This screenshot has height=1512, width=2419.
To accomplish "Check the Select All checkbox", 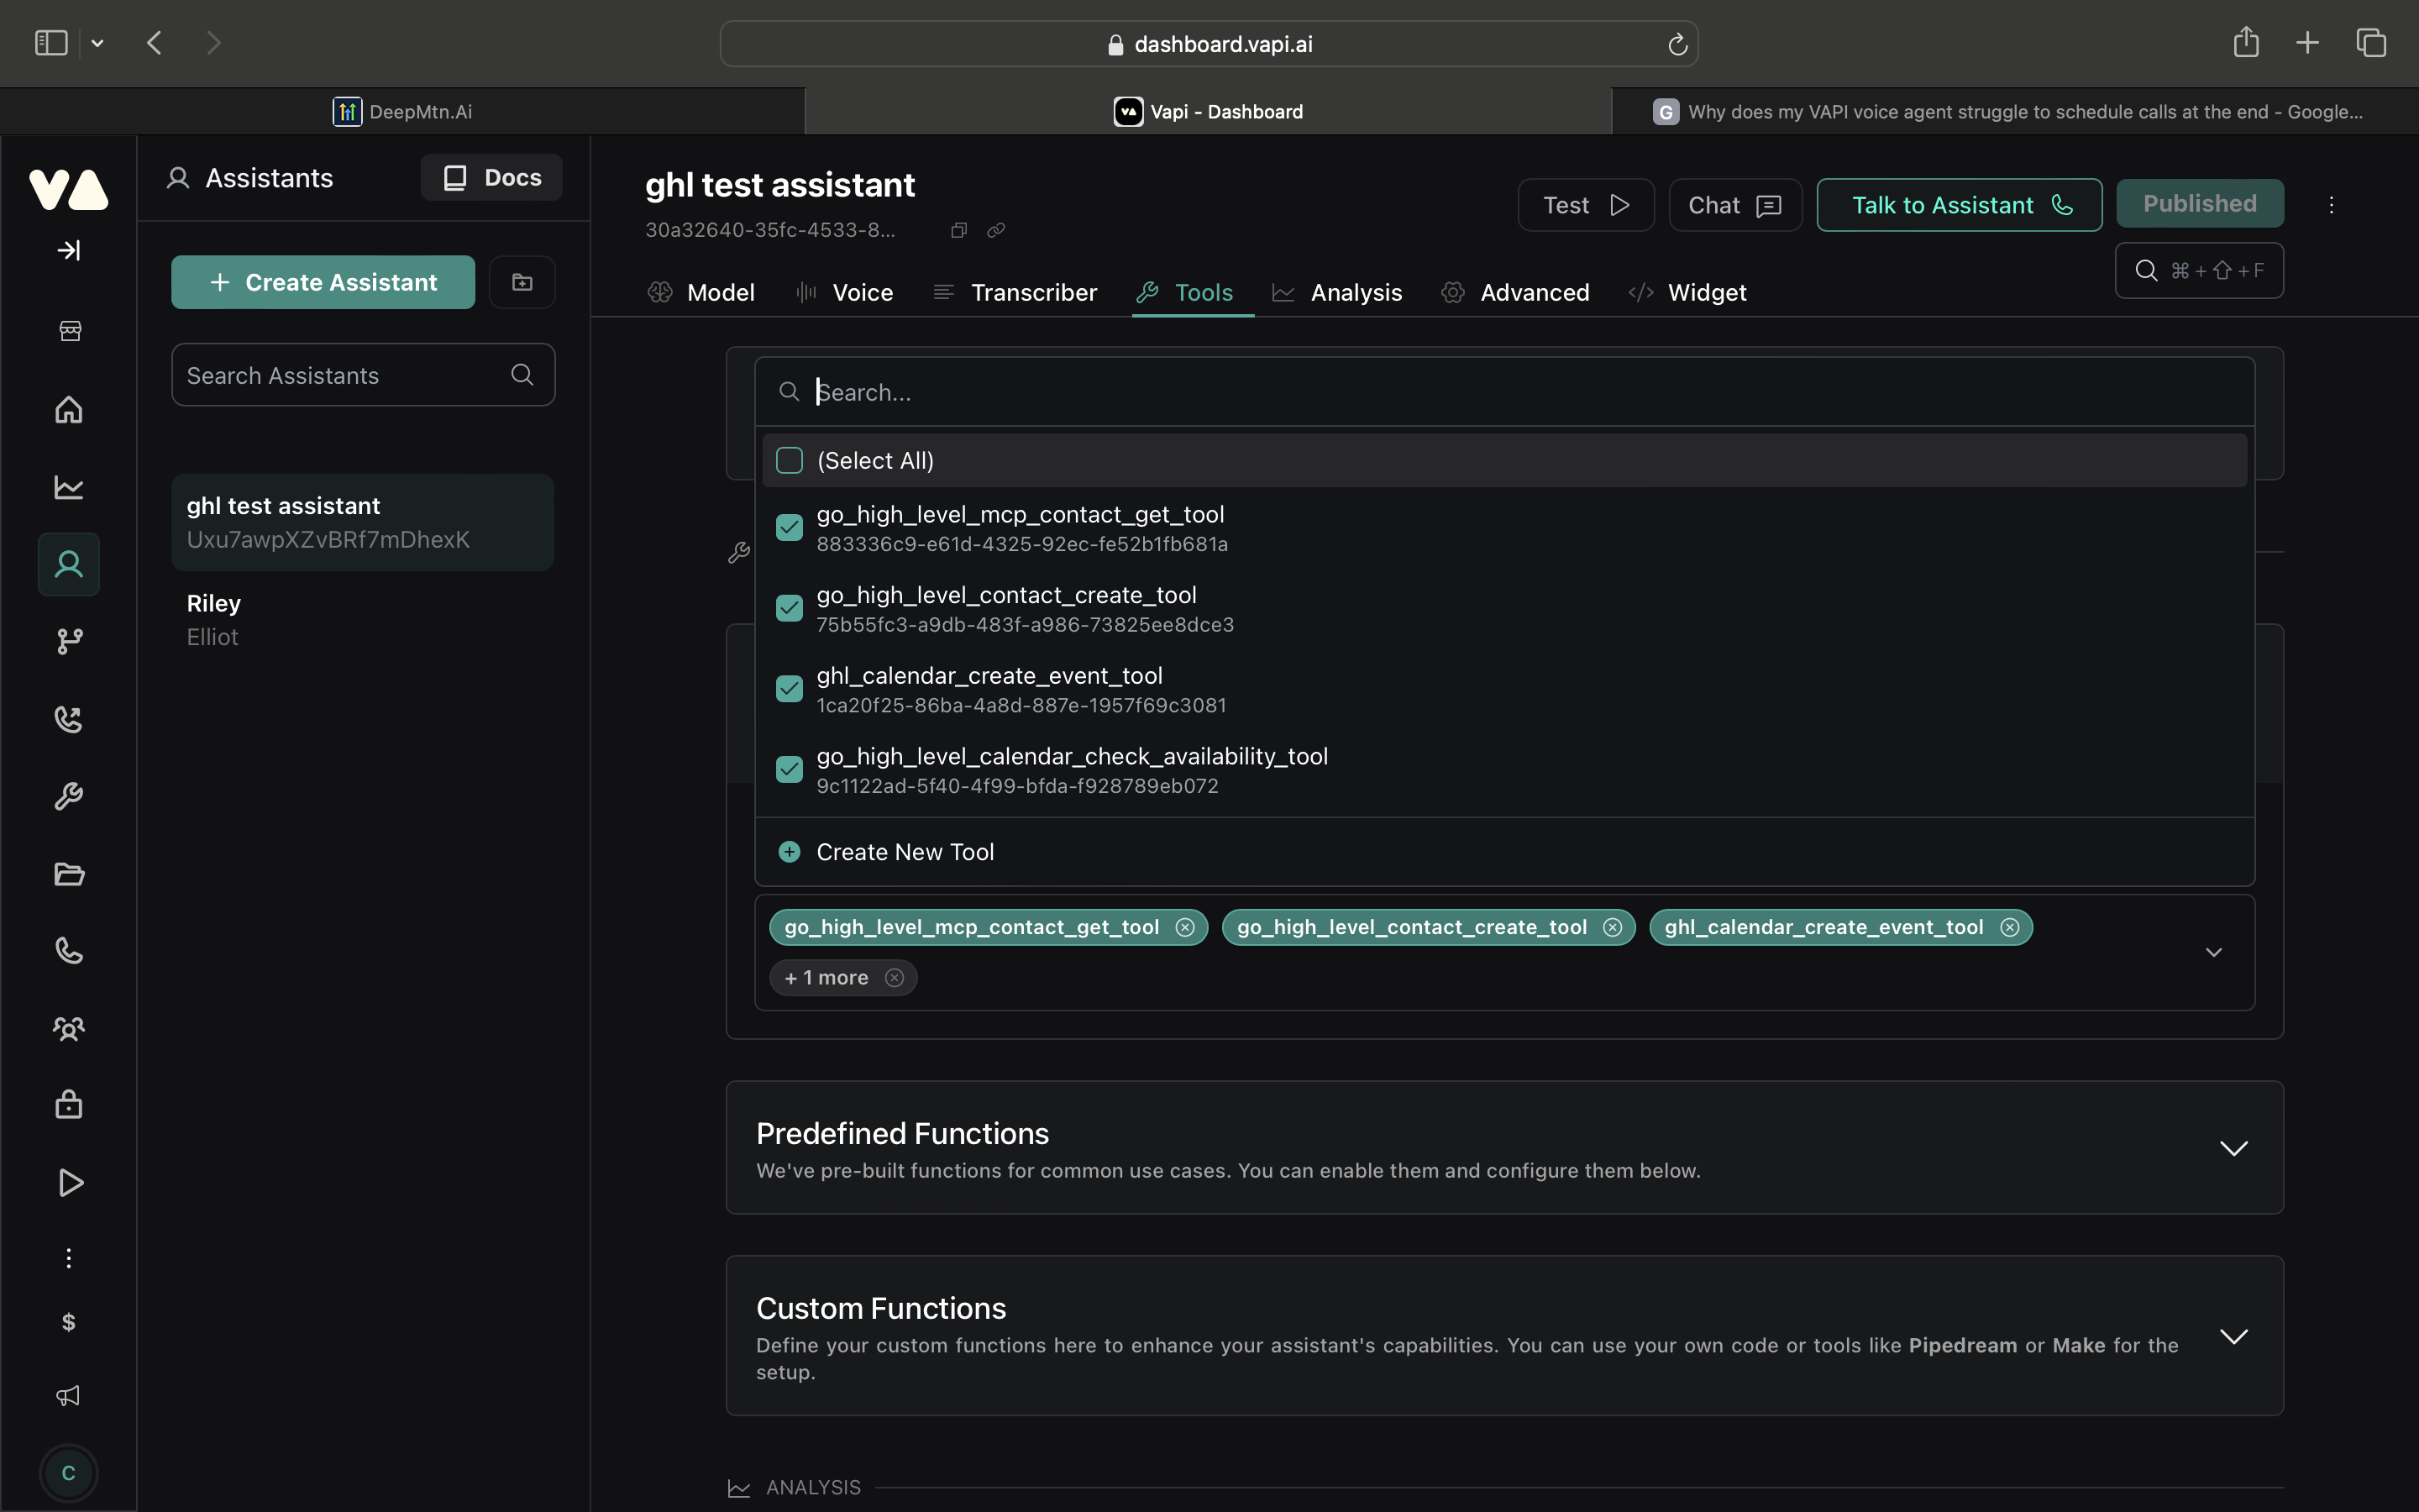I will click(x=790, y=460).
